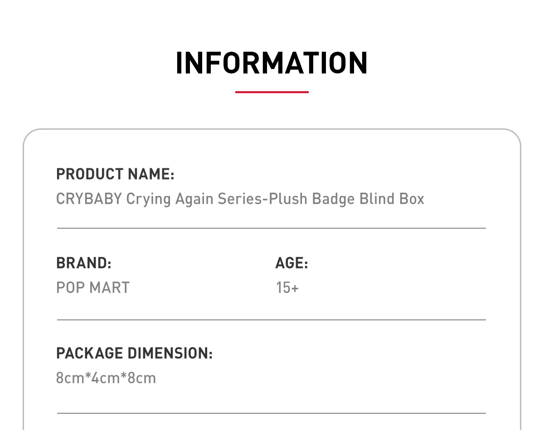Click the divider line below 8cm*4cm*8cm
This screenshot has width=544, height=430.
[x=271, y=413]
